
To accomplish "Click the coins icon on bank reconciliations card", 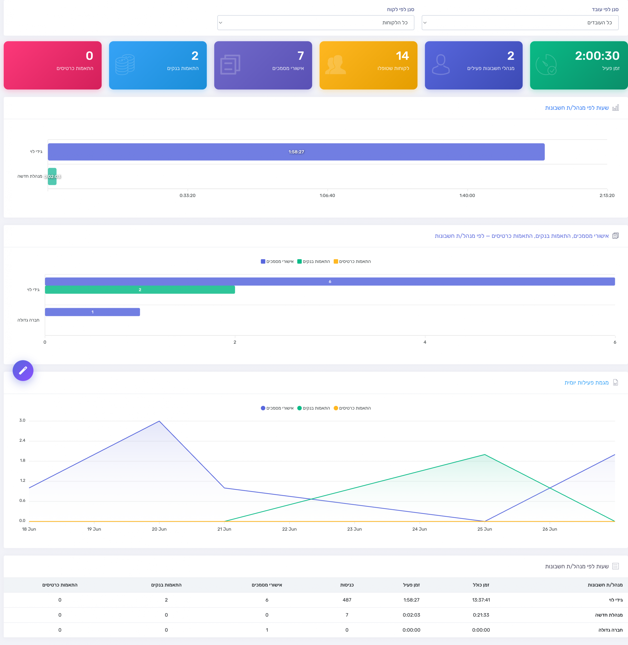I will (x=125, y=64).
